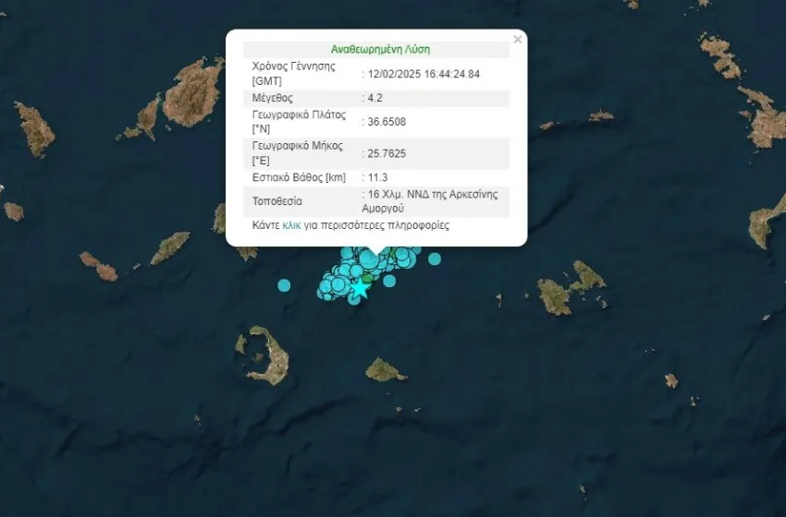Click the 'κλικ' link for more information
The image size is (786, 517).
pos(291,225)
